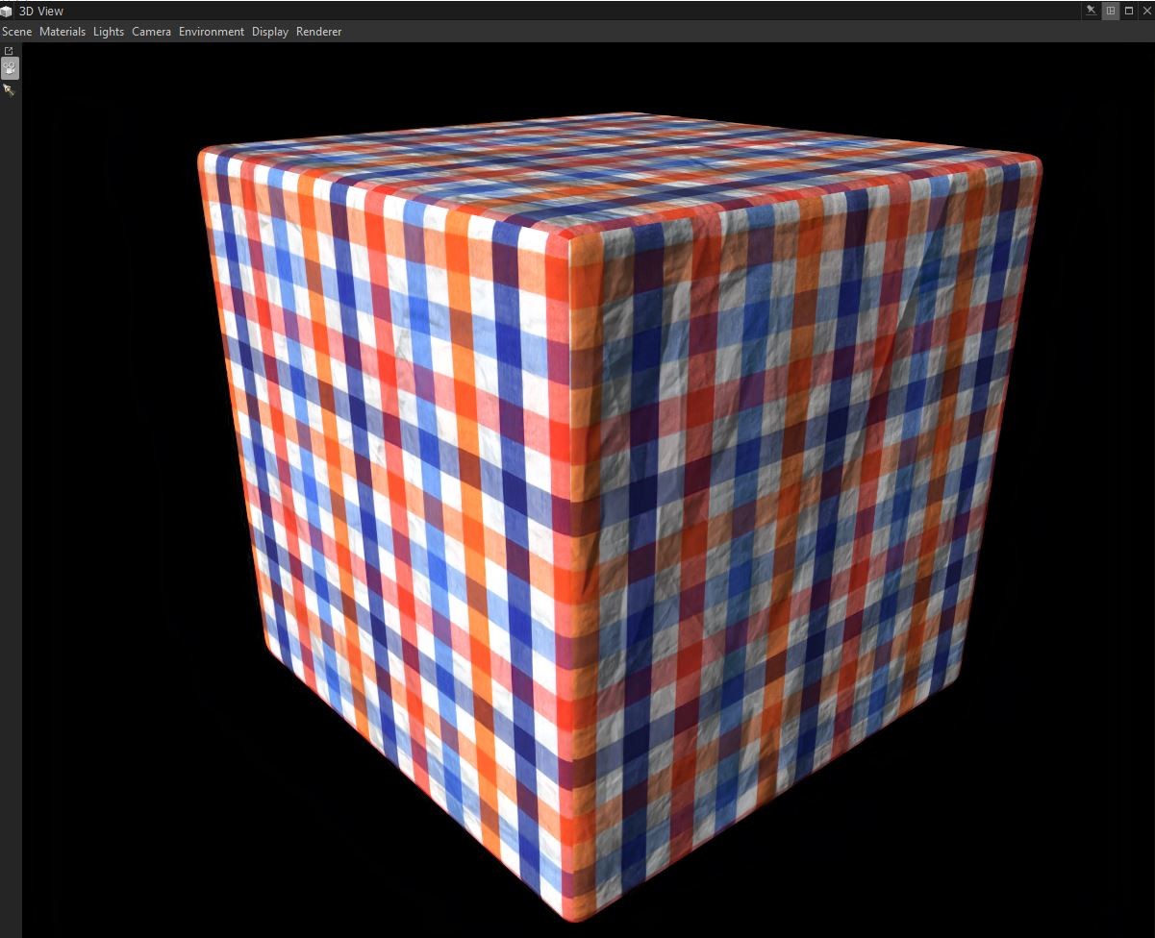Click the maximize icon in the title bar

tap(1128, 11)
